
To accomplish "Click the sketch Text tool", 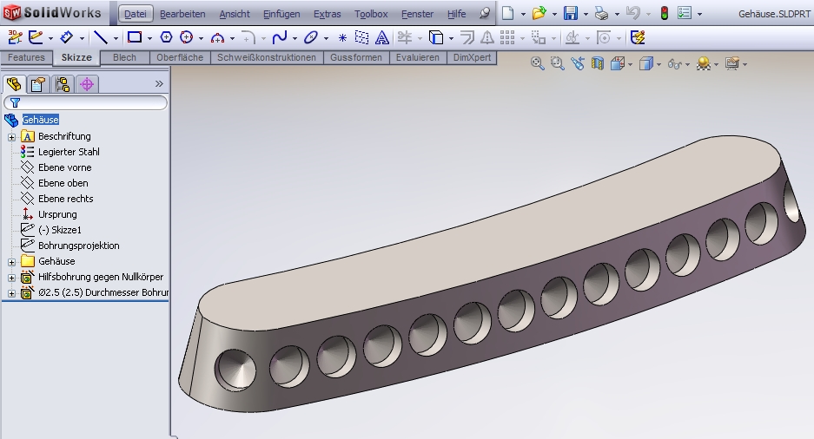I will (x=381, y=37).
